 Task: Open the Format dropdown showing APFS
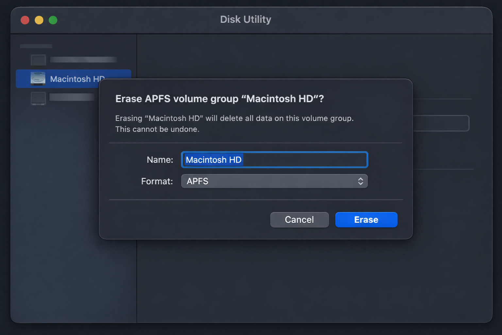tap(274, 181)
